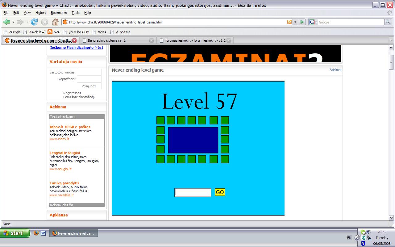Click the page scrollbar up arrow
This screenshot has width=395, height=247.
click(x=391, y=47)
